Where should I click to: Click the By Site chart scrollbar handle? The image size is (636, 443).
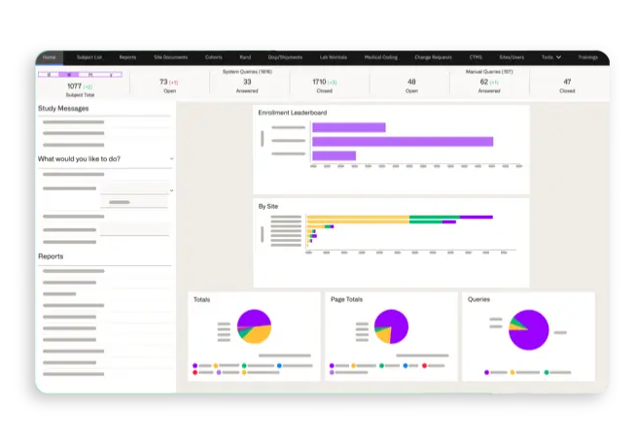point(262,233)
